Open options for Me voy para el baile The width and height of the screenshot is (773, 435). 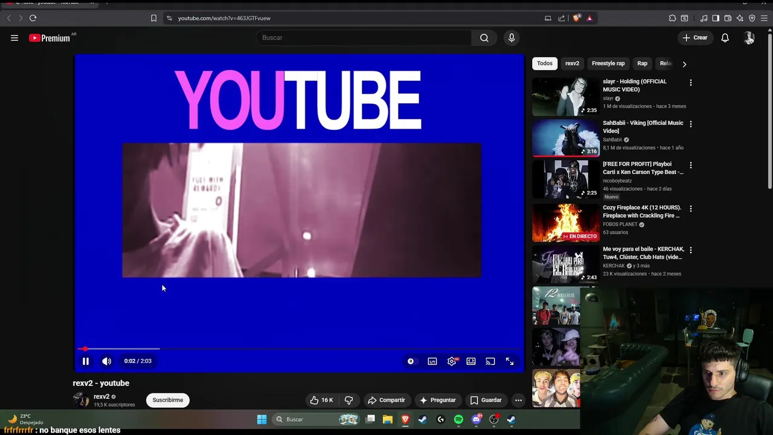click(691, 250)
